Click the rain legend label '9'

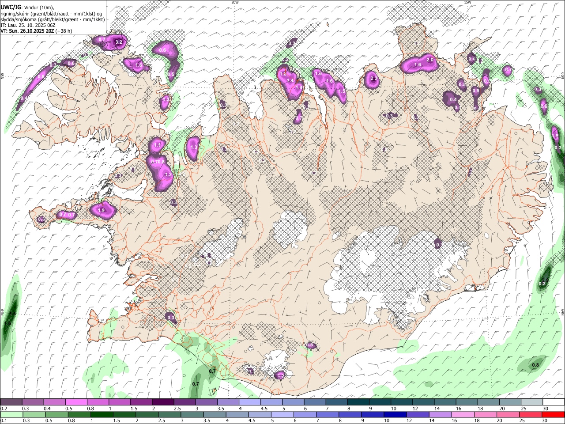point(363,420)
